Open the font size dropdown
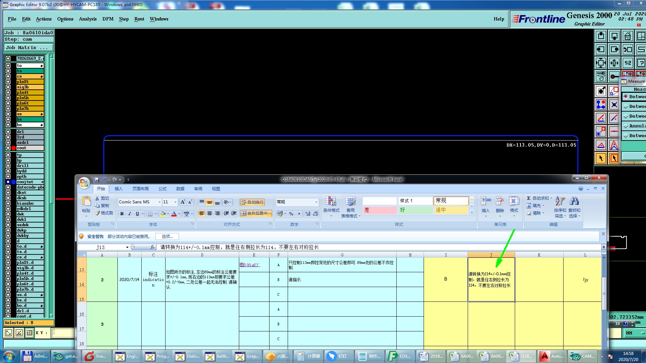Viewport: 646px width, 363px height. click(175, 202)
